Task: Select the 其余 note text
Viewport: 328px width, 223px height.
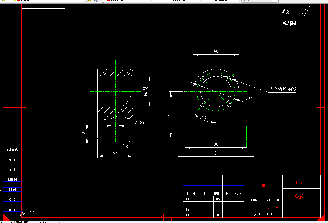Action: pos(286,12)
